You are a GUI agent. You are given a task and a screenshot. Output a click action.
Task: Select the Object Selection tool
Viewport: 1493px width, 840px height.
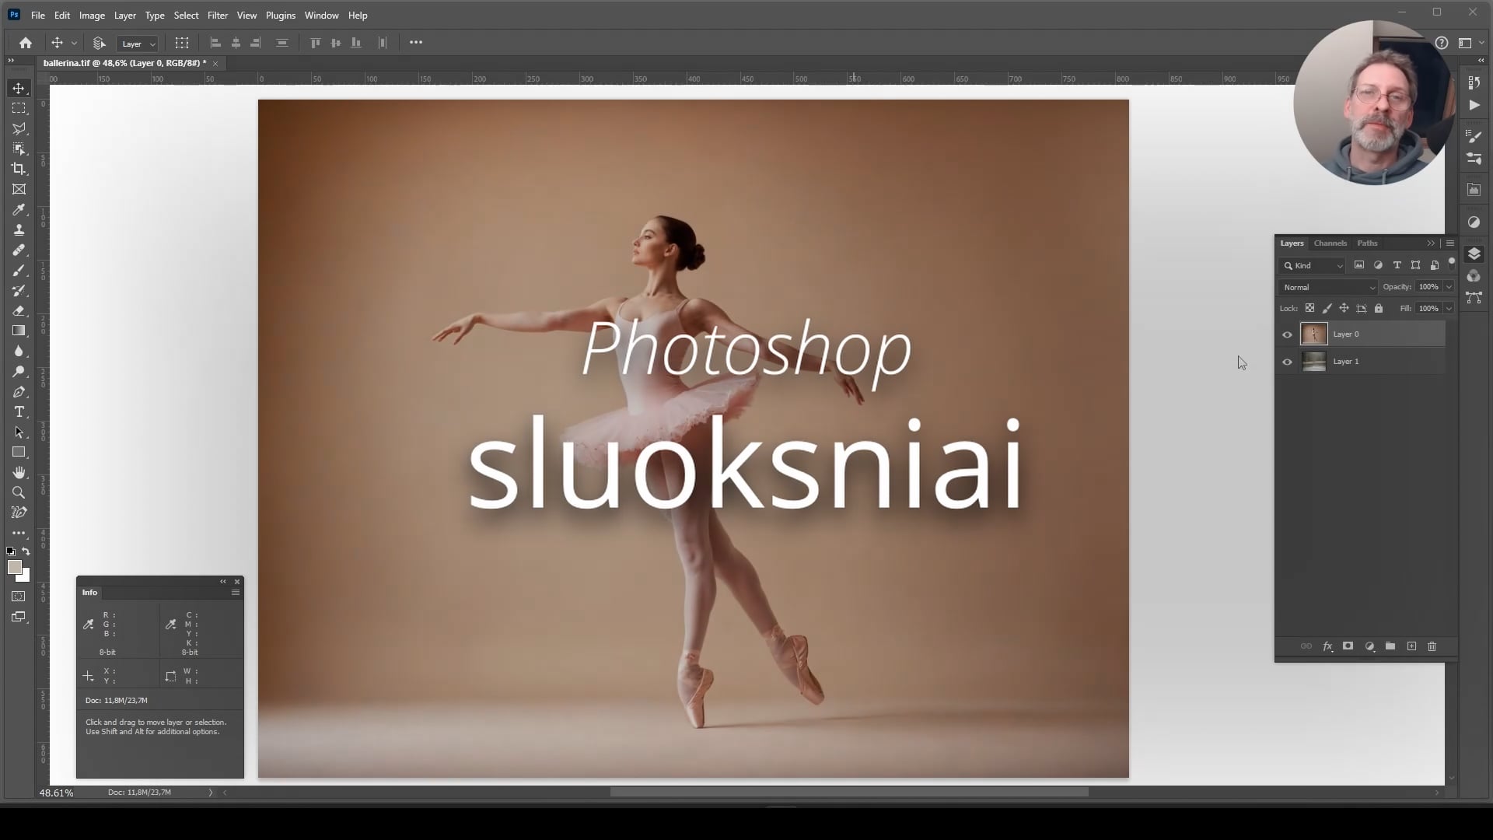(x=19, y=149)
